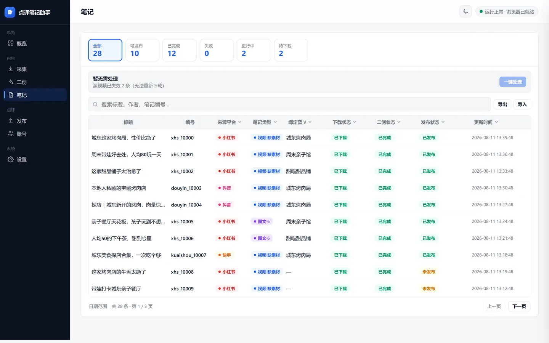
Task: Select the 可发布 10 filter tab
Action: (142, 50)
